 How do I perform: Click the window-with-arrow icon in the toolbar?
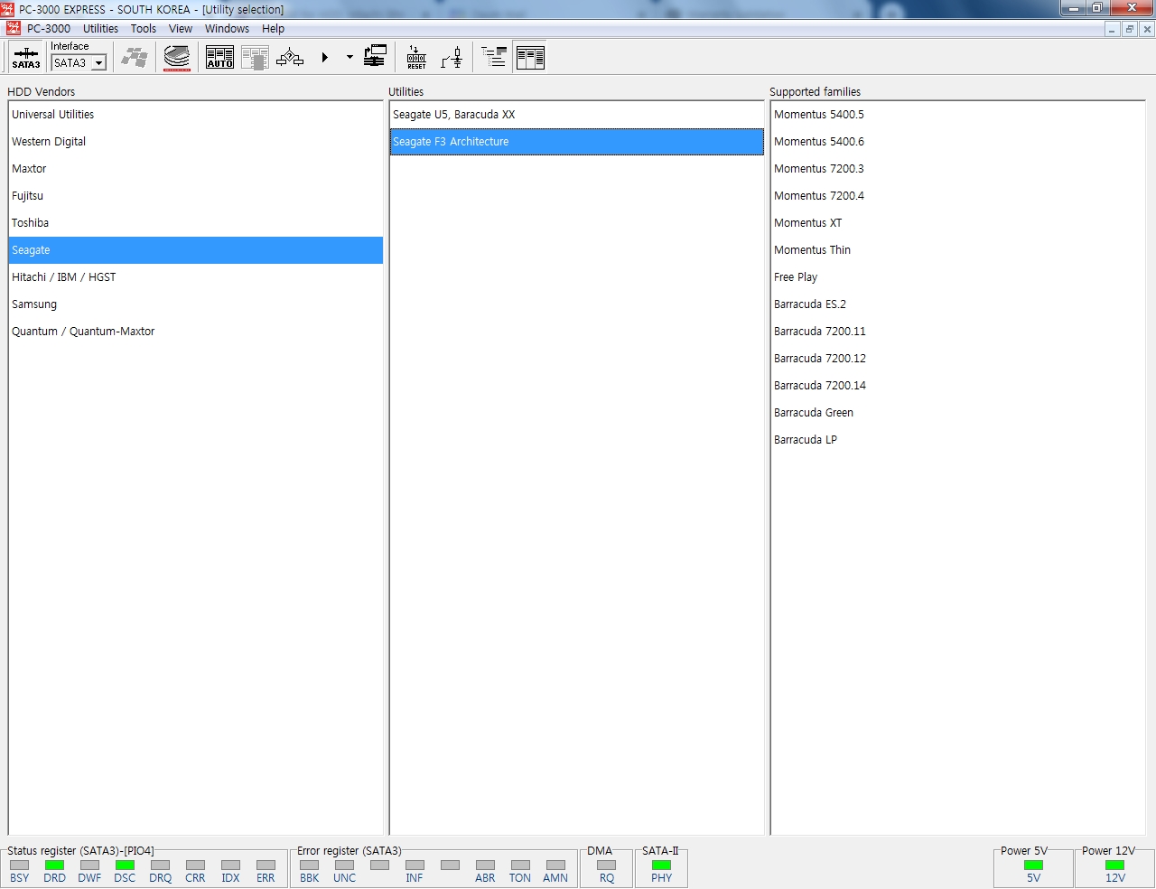[x=375, y=58]
